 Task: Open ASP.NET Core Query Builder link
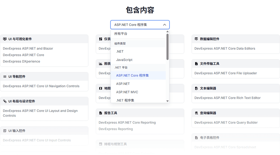click(226, 122)
